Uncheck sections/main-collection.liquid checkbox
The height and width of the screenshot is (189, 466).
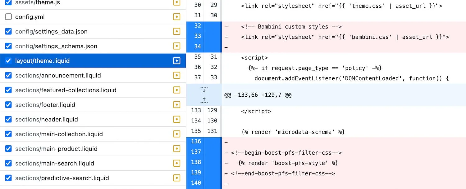(x=8, y=134)
